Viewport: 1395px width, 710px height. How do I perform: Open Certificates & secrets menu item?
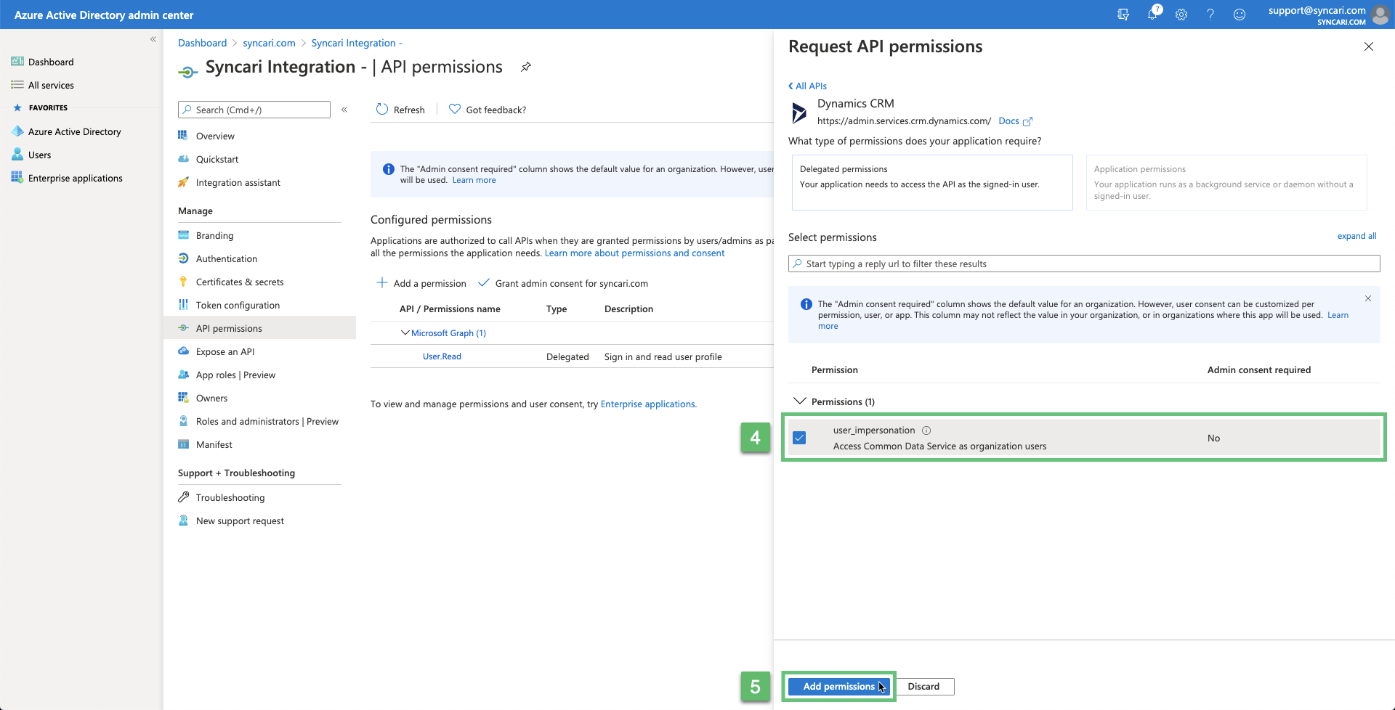pyautogui.click(x=240, y=282)
